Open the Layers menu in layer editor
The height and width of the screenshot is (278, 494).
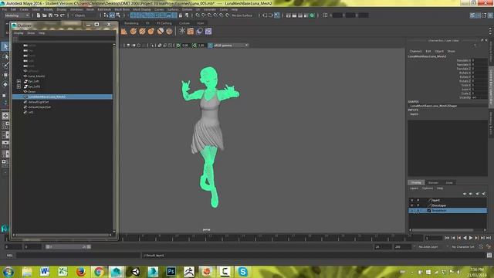[414, 188]
